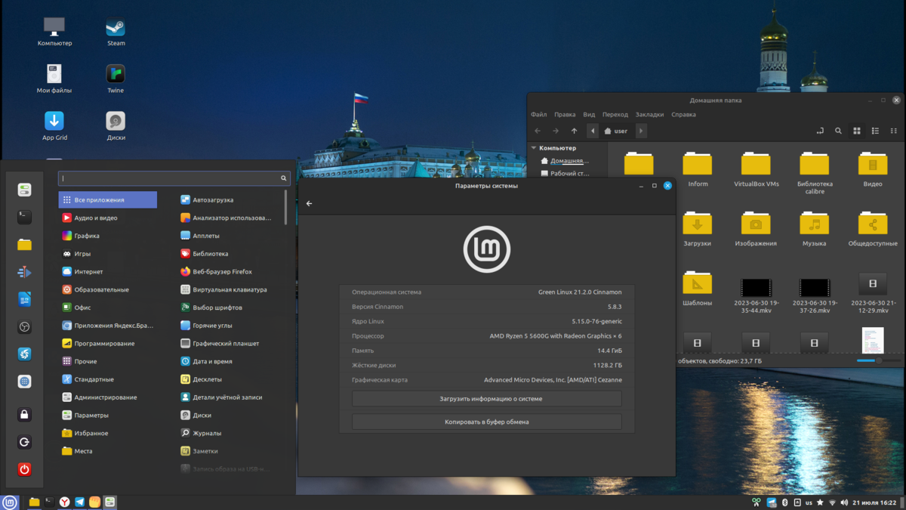
Task: Click the lock screen icon in menu sidebar
Action: click(24, 415)
